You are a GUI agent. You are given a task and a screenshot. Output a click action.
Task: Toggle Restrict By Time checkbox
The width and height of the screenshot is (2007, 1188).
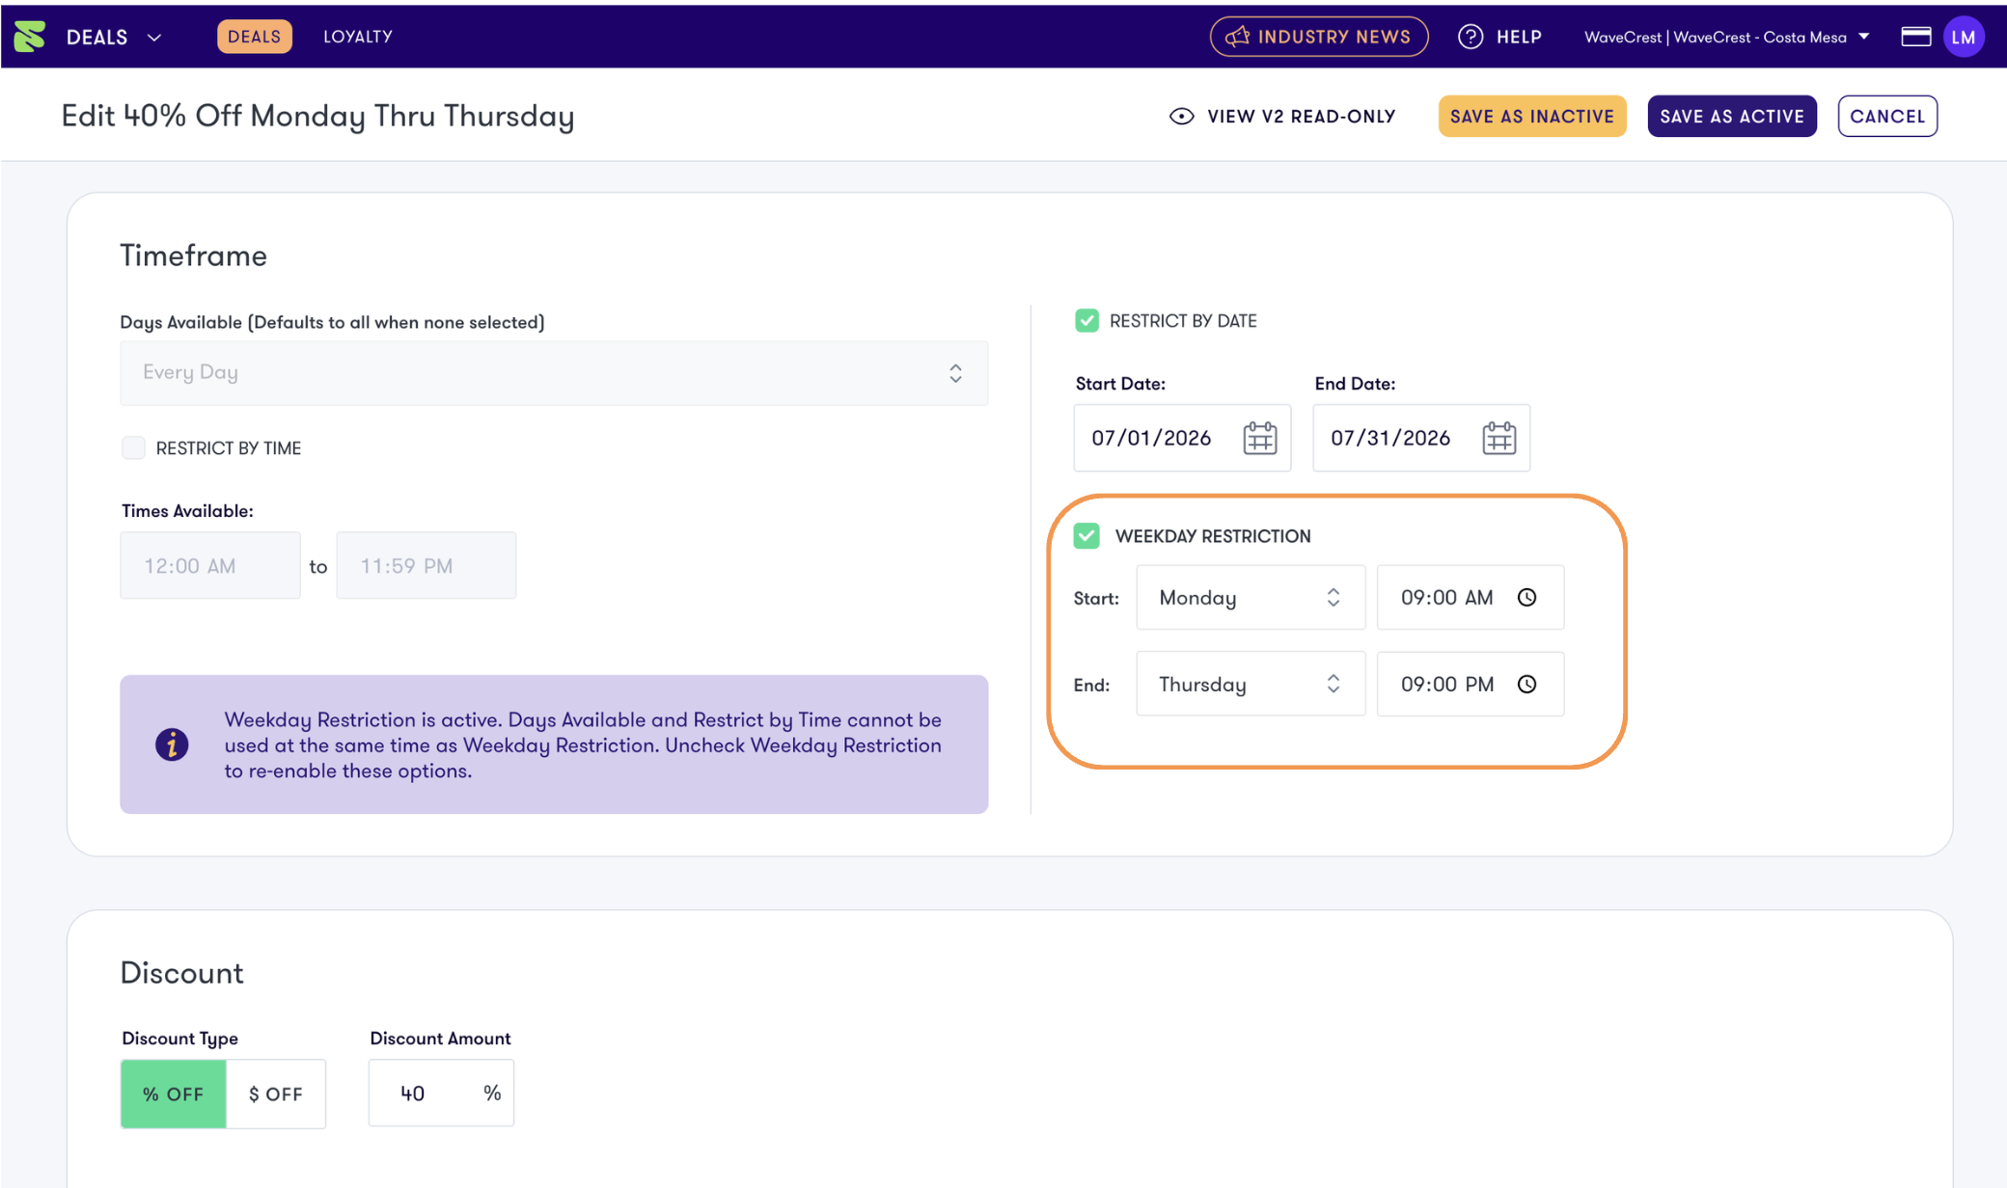coord(133,447)
